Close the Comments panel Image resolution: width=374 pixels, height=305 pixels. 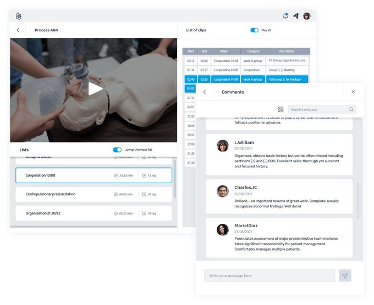point(353,92)
